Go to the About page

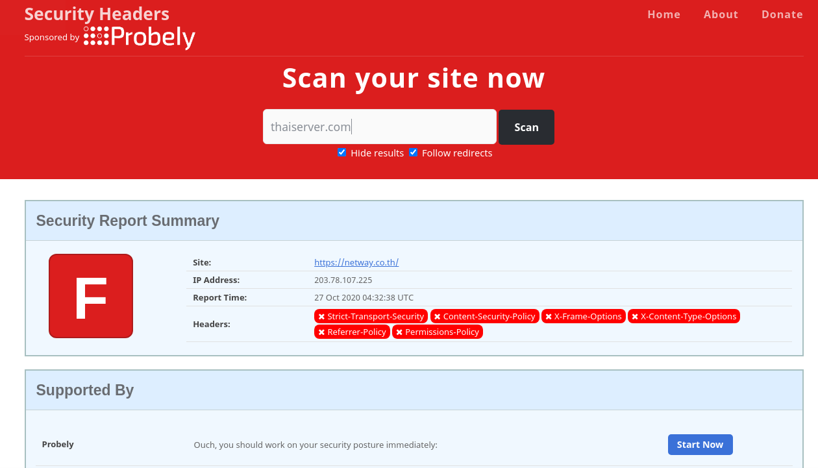721,14
